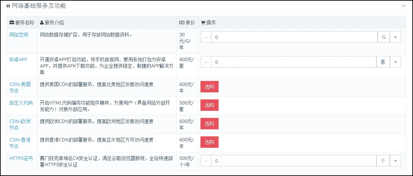
Task: Open the 安卓APP service link
Action: [18, 59]
